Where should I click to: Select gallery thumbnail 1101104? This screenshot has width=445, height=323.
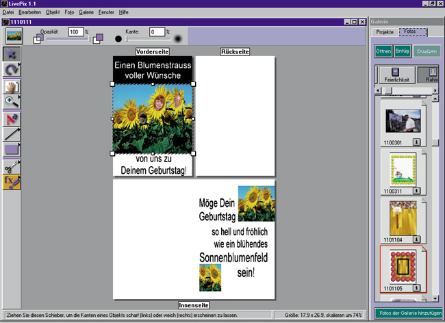click(398, 218)
